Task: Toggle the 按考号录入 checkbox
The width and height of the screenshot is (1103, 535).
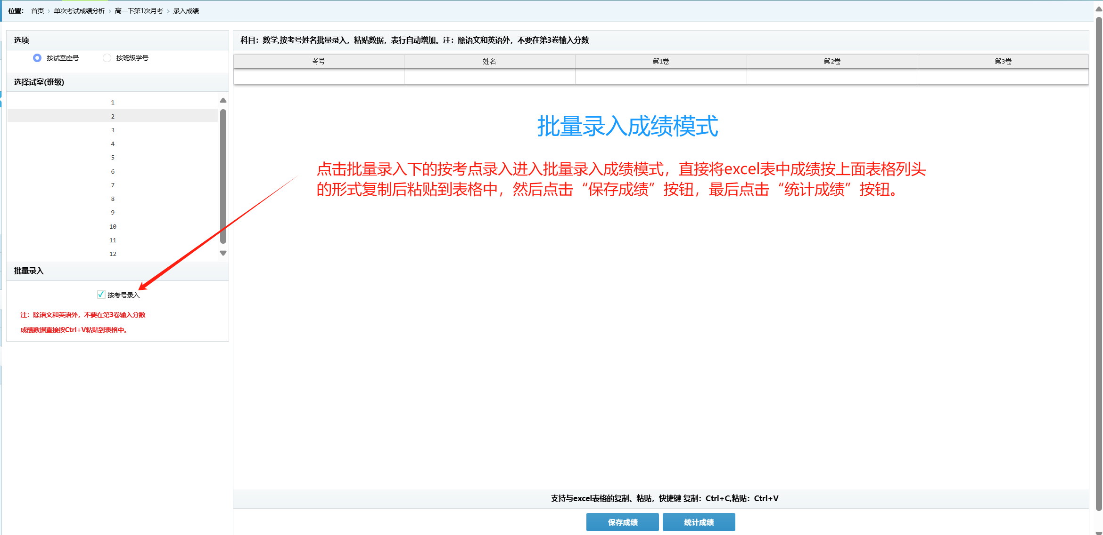Action: (101, 295)
